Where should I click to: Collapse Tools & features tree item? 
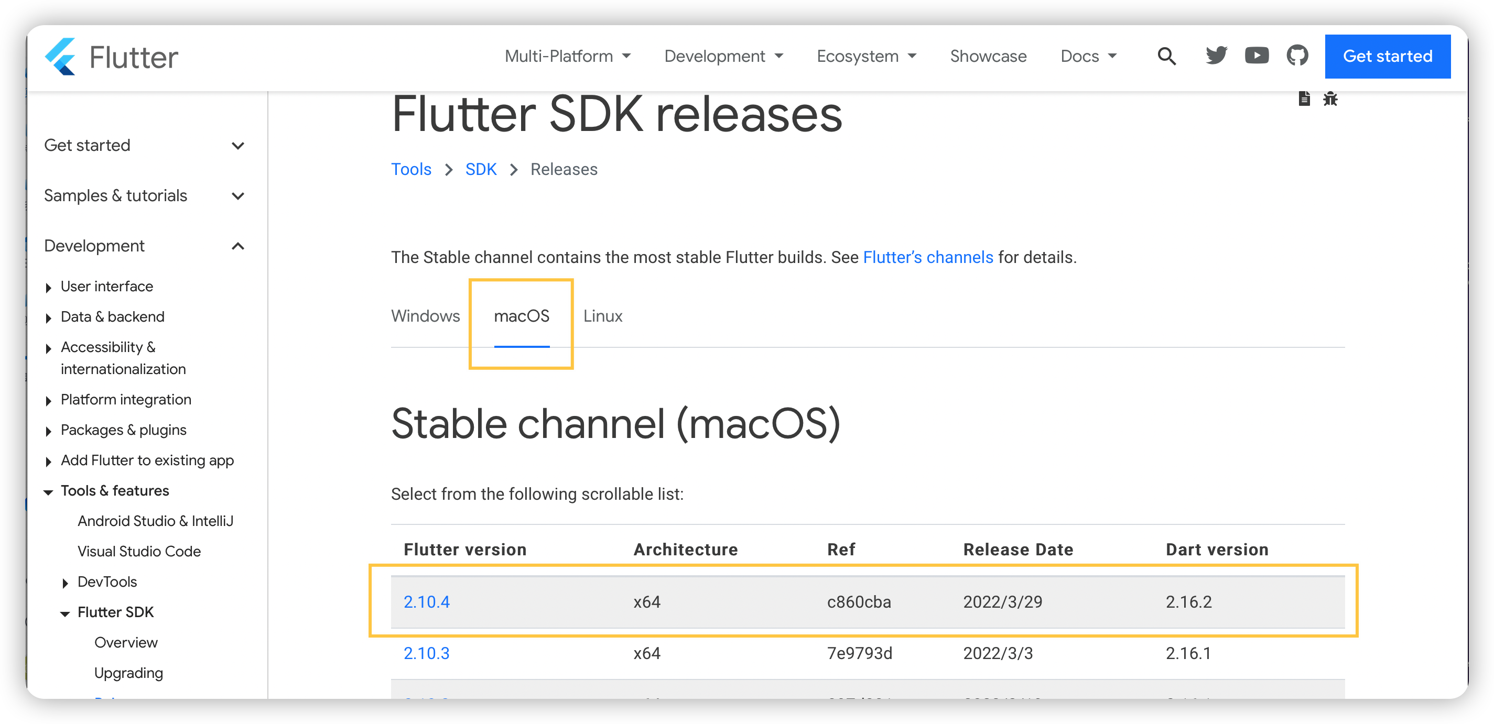click(x=107, y=490)
